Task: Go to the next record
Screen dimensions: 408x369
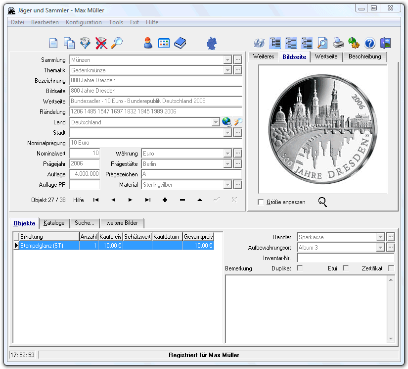Action: coord(131,200)
